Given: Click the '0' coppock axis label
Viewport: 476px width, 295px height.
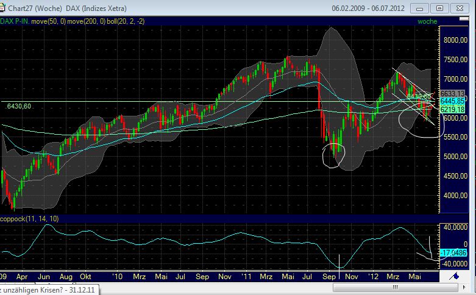Looking at the screenshot, I should pos(466,244).
